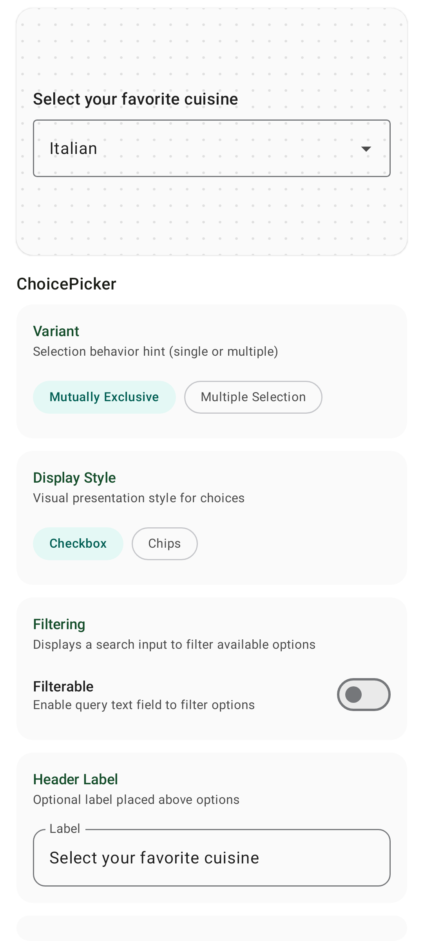Open the Italian cuisine dropdown
424x941 pixels.
click(x=212, y=148)
